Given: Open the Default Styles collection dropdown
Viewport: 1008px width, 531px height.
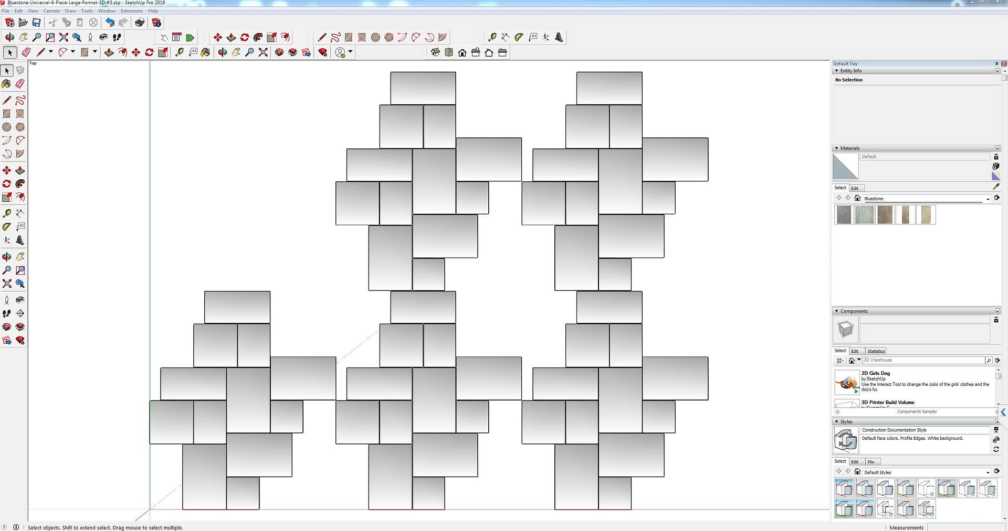Looking at the screenshot, I should click(988, 472).
